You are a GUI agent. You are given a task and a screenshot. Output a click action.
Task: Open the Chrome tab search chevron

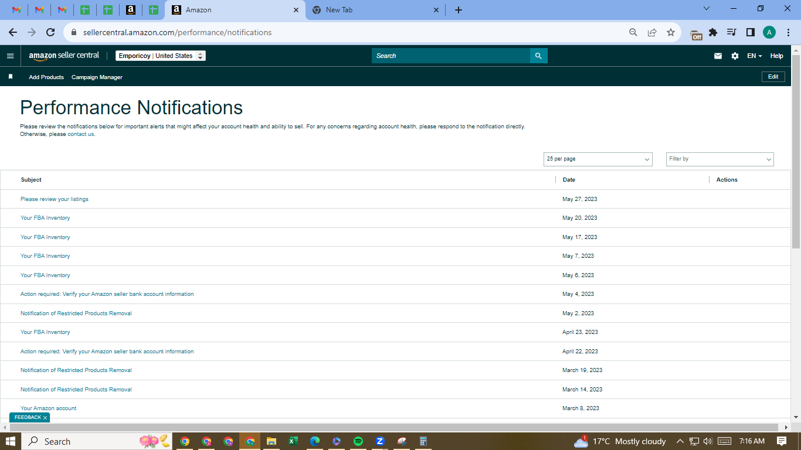point(707,9)
